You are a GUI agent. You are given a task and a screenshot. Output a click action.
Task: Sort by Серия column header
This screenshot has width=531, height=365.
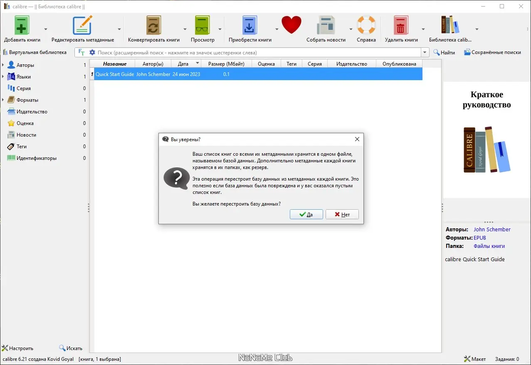coord(315,64)
